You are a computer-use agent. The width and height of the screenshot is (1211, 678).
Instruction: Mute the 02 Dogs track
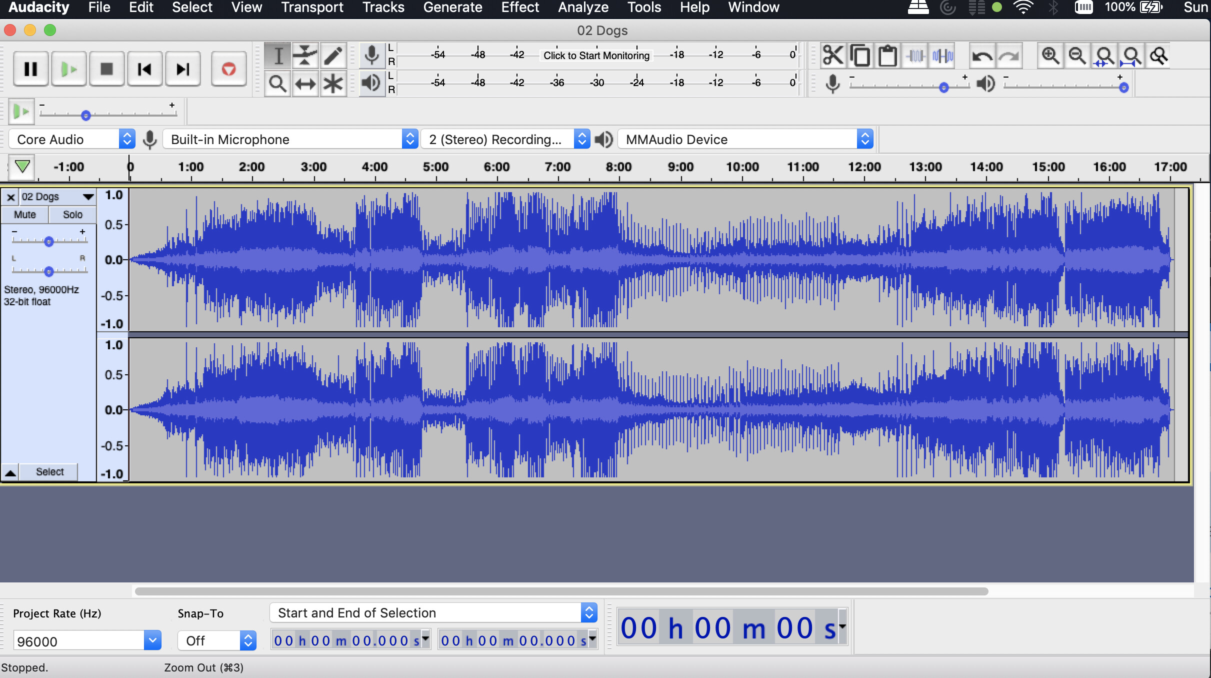[25, 215]
